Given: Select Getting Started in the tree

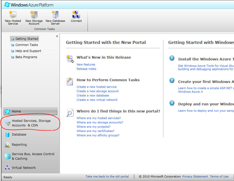Looking at the screenshot, I should 24,39.
